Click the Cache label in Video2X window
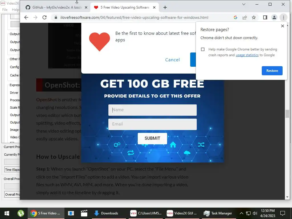 [x=15, y=75]
